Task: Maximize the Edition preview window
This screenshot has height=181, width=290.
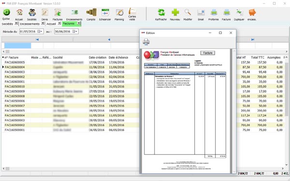Action: tap(220, 33)
